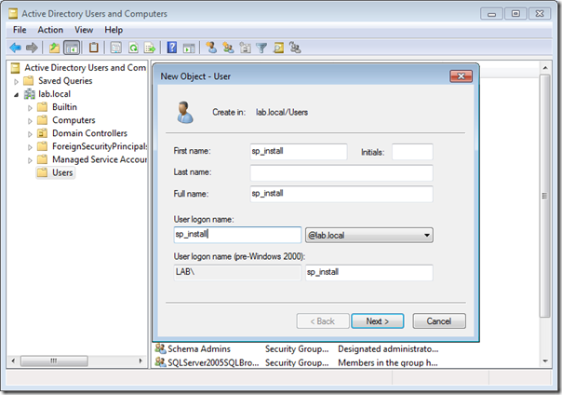
Task: Click the Forward arrow toolbar icon
Action: (32, 48)
